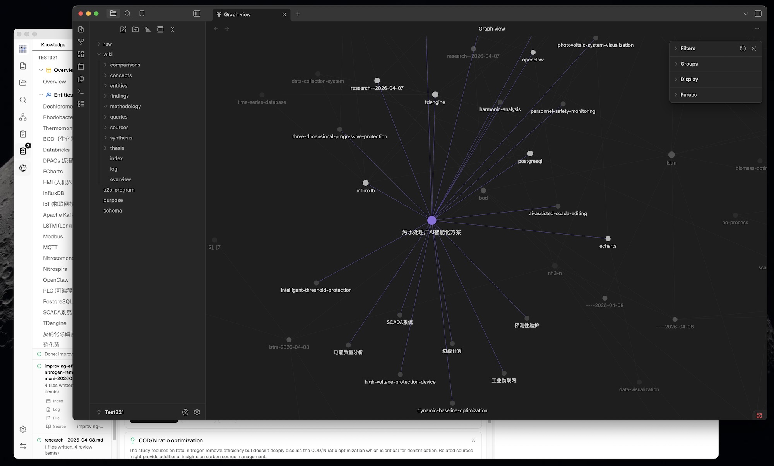774x466 pixels.
Task: Toggle the right sidebar panel
Action: 758,14
